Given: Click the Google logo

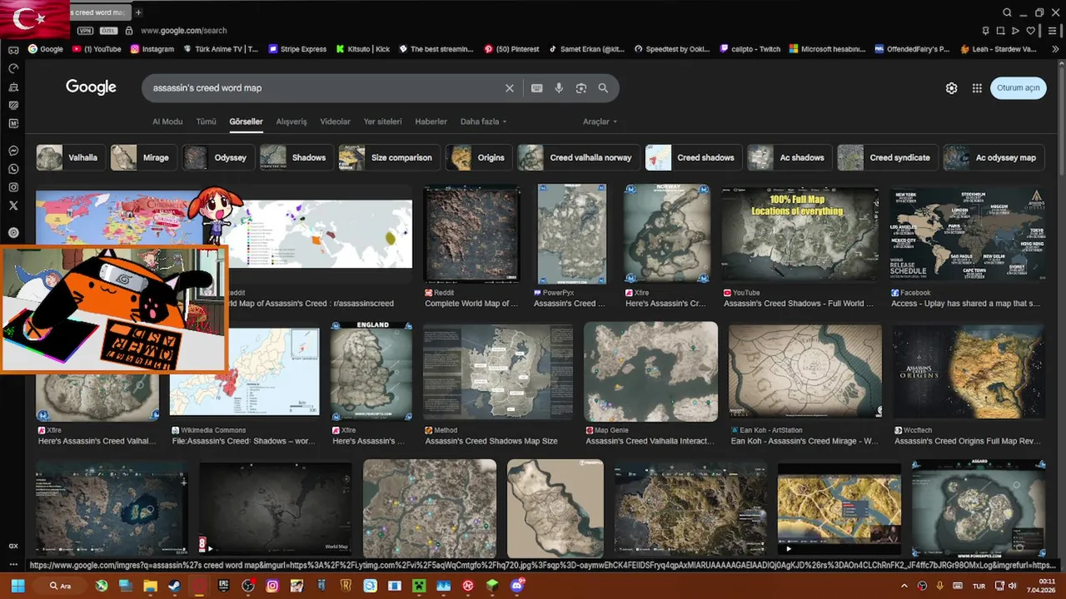Looking at the screenshot, I should click(91, 87).
